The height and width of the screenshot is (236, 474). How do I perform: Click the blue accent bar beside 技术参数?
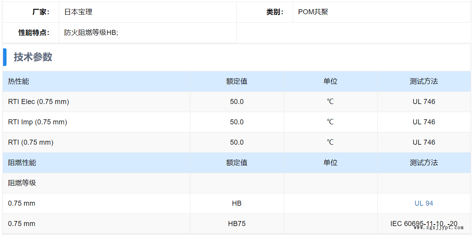(5, 57)
